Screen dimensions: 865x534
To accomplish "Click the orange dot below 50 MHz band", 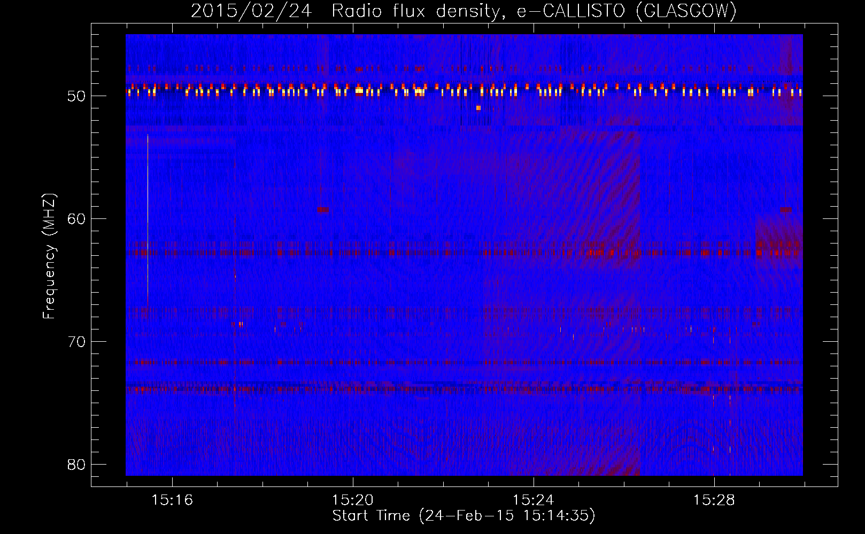I will [478, 108].
